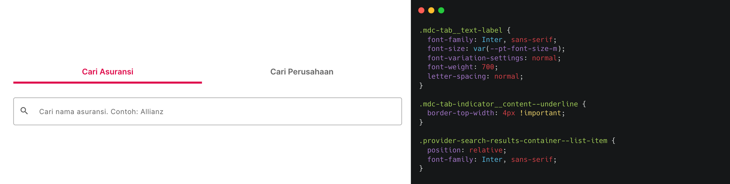730x184 pixels.
Task: Click the !important keyword
Action: point(540,113)
